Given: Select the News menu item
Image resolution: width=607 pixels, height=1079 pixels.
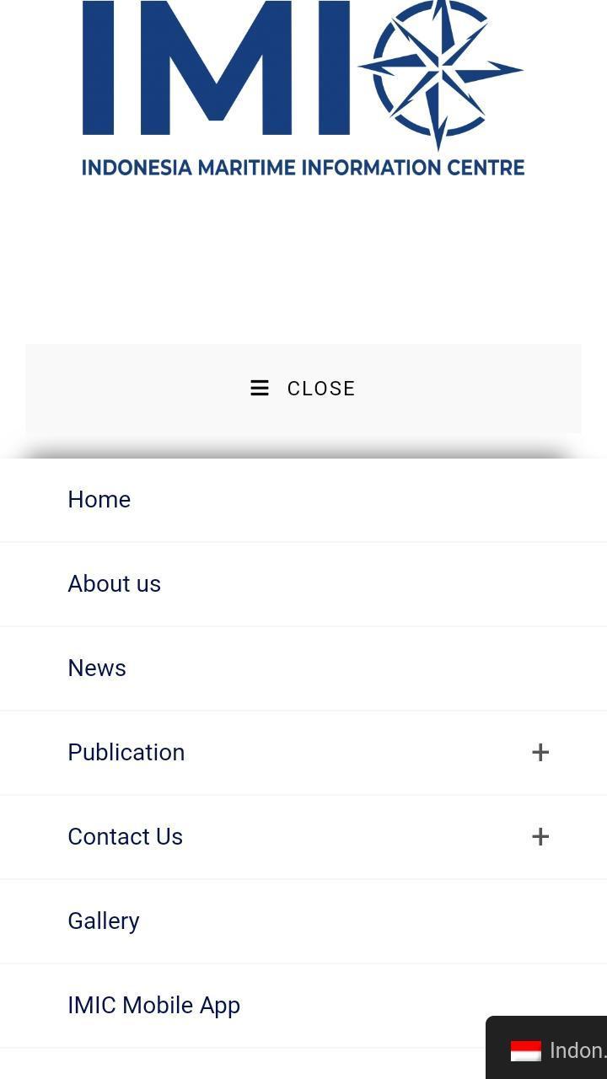Looking at the screenshot, I should tap(97, 668).
